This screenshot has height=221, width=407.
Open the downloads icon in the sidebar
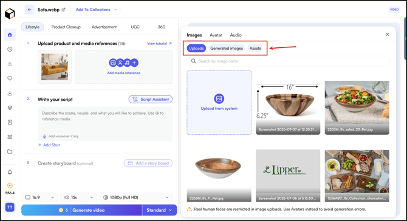pyautogui.click(x=10, y=93)
